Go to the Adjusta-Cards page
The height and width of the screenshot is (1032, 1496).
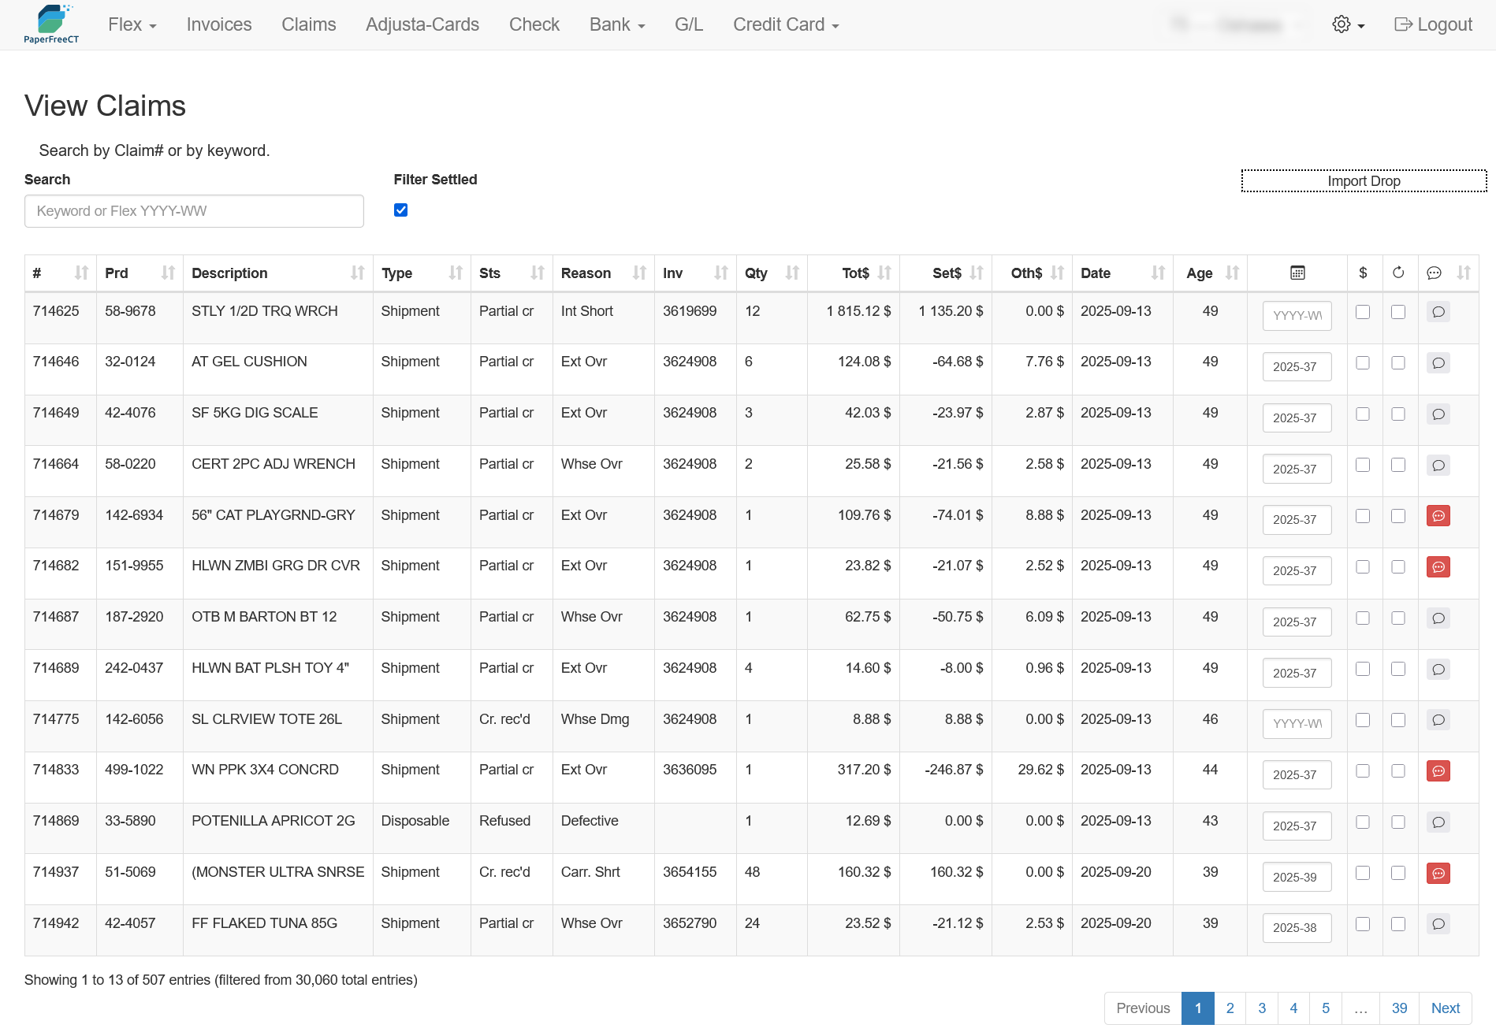coord(422,25)
